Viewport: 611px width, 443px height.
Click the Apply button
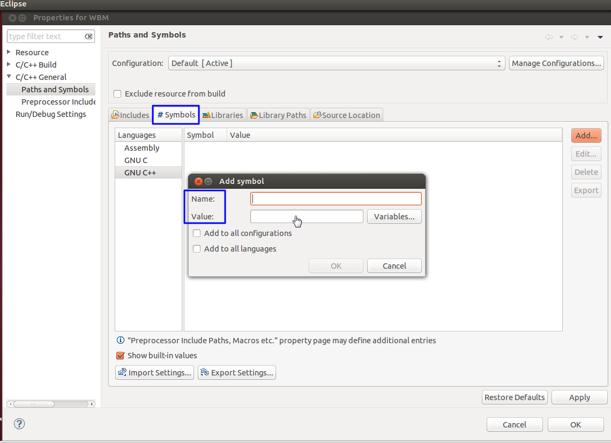(579, 397)
